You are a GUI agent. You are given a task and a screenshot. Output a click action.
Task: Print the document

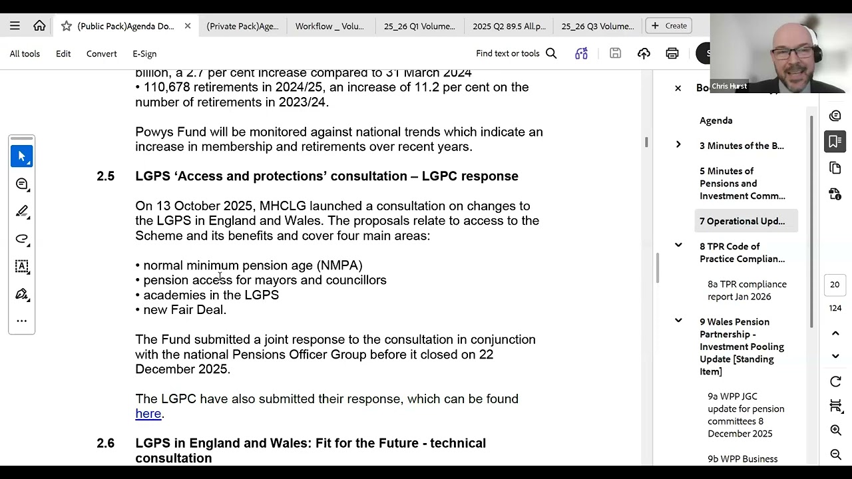tap(672, 53)
